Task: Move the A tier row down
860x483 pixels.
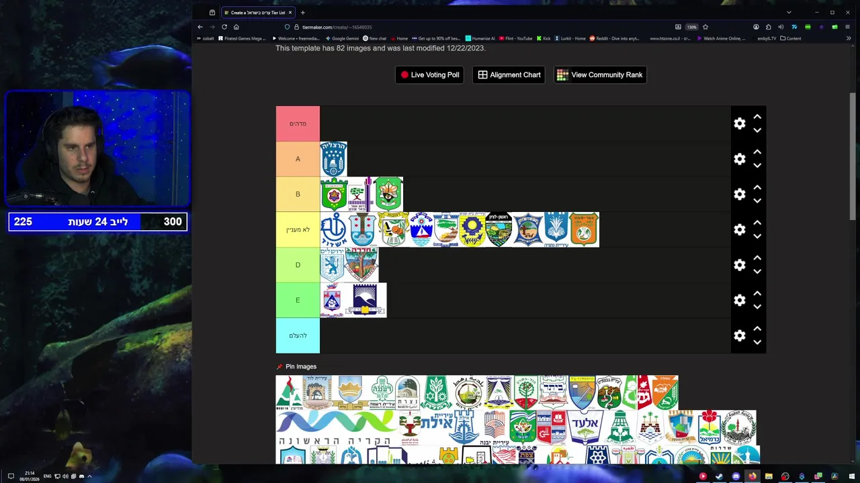Action: tap(757, 166)
